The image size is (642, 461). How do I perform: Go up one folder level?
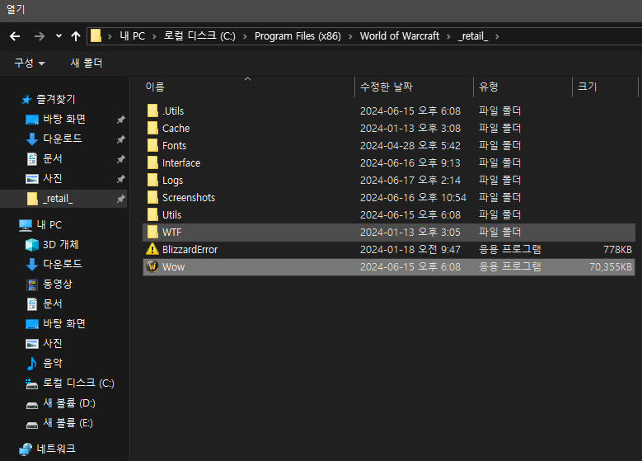pos(76,36)
